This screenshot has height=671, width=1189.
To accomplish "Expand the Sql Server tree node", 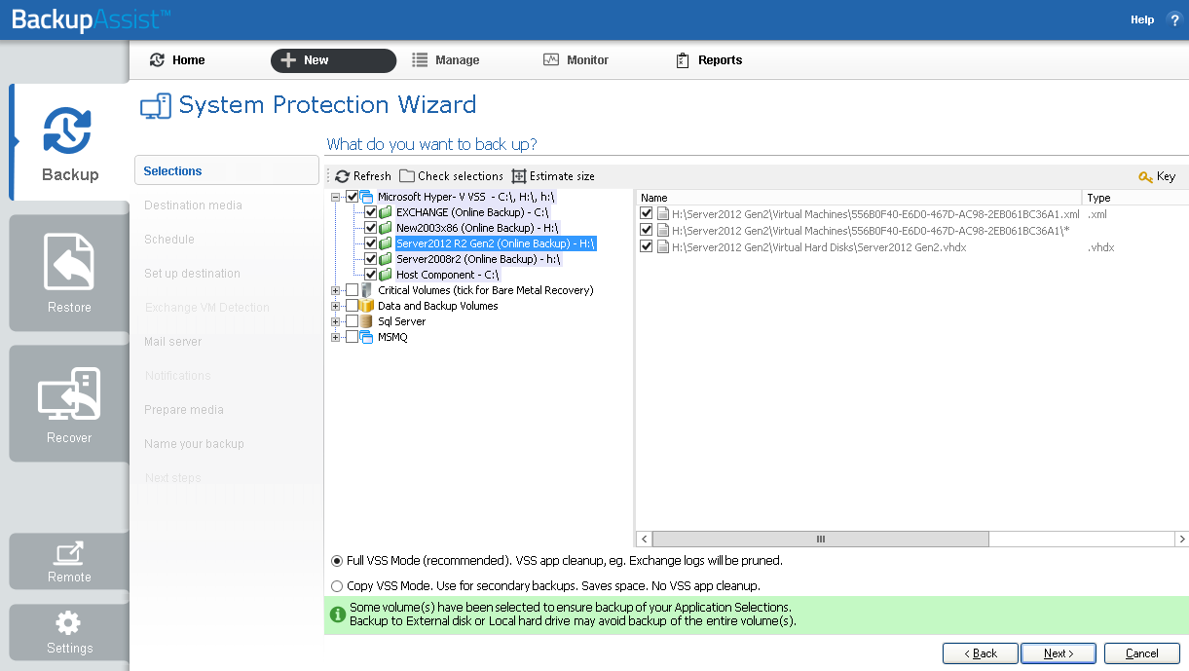I will coord(336,321).
